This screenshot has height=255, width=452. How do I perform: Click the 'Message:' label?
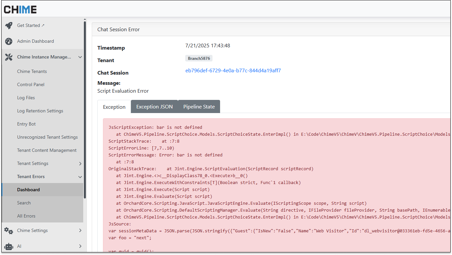pos(109,83)
